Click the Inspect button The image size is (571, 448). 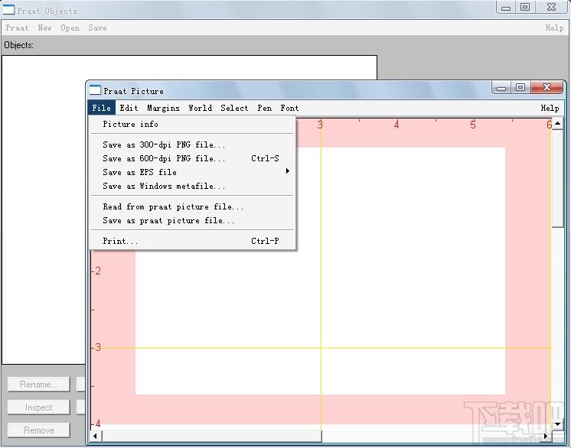[x=38, y=407]
